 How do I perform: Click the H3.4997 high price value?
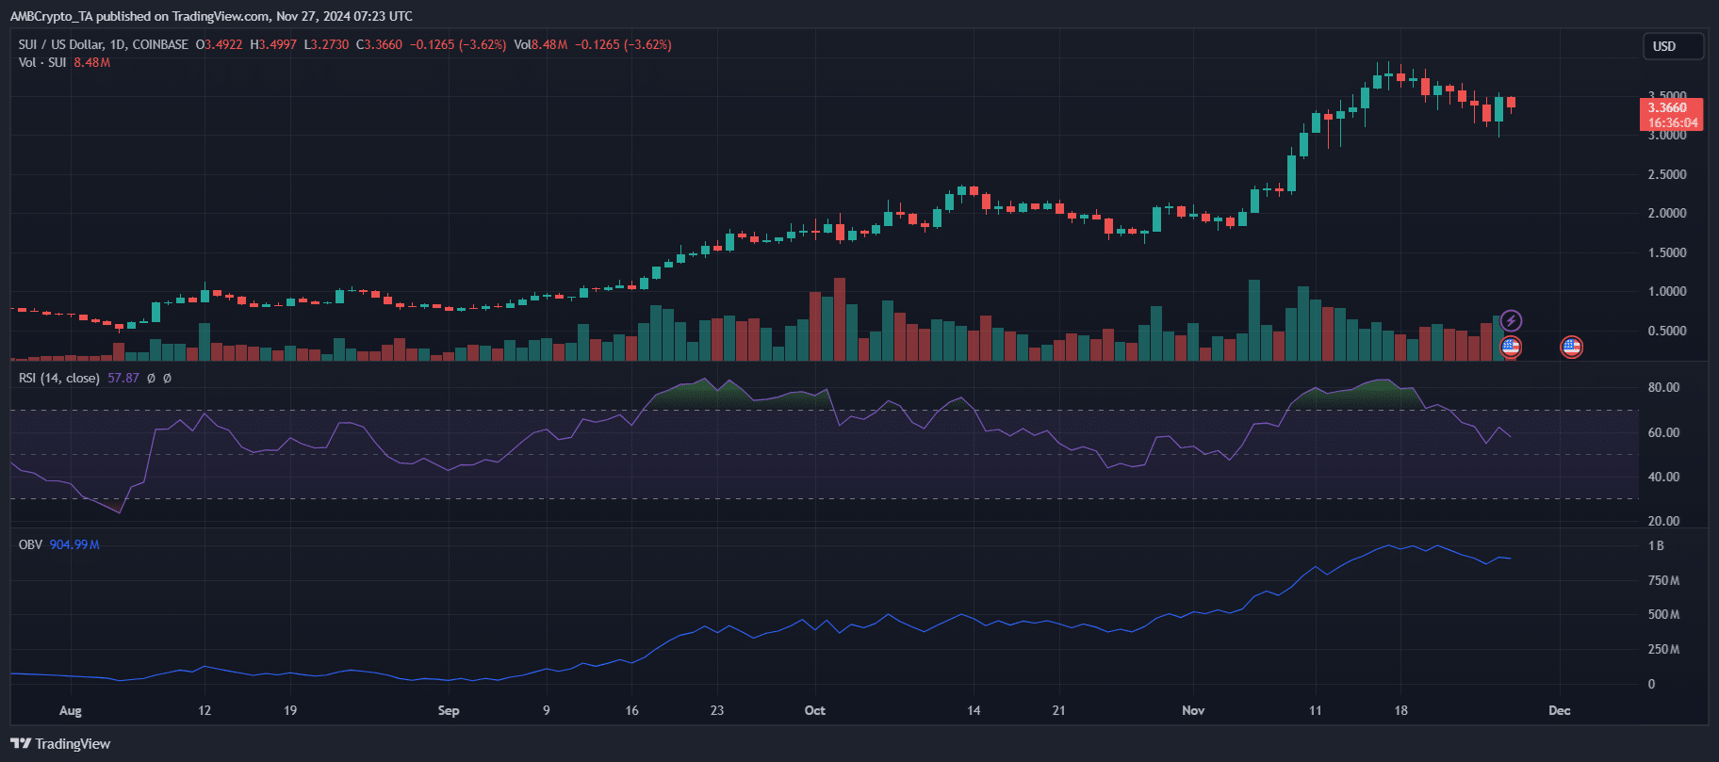point(273,44)
